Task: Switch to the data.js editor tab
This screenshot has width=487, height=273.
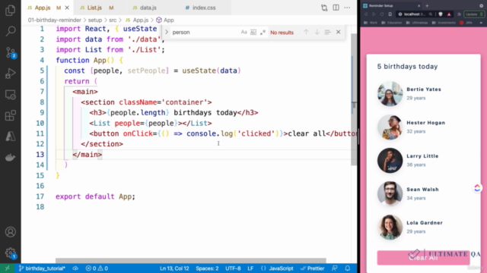Action: pos(148,8)
